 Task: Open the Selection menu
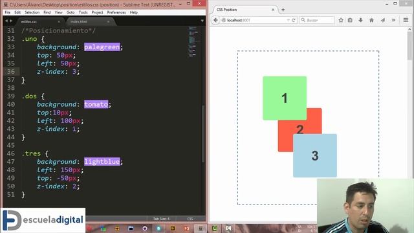(x=32, y=12)
